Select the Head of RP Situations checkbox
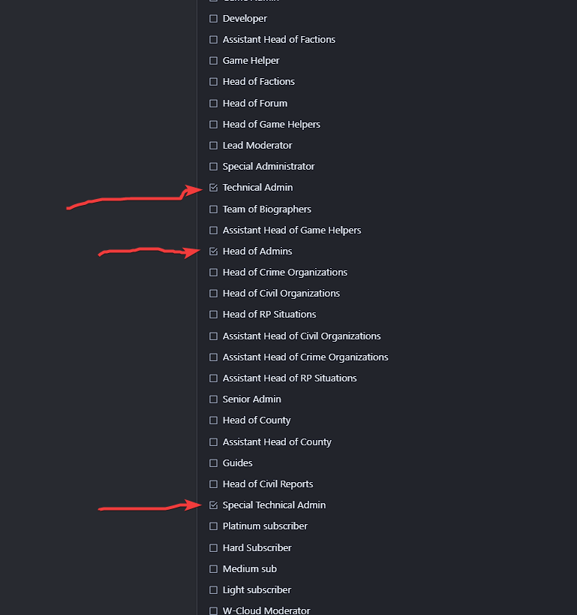Screen dimensions: 577x615 214,315
